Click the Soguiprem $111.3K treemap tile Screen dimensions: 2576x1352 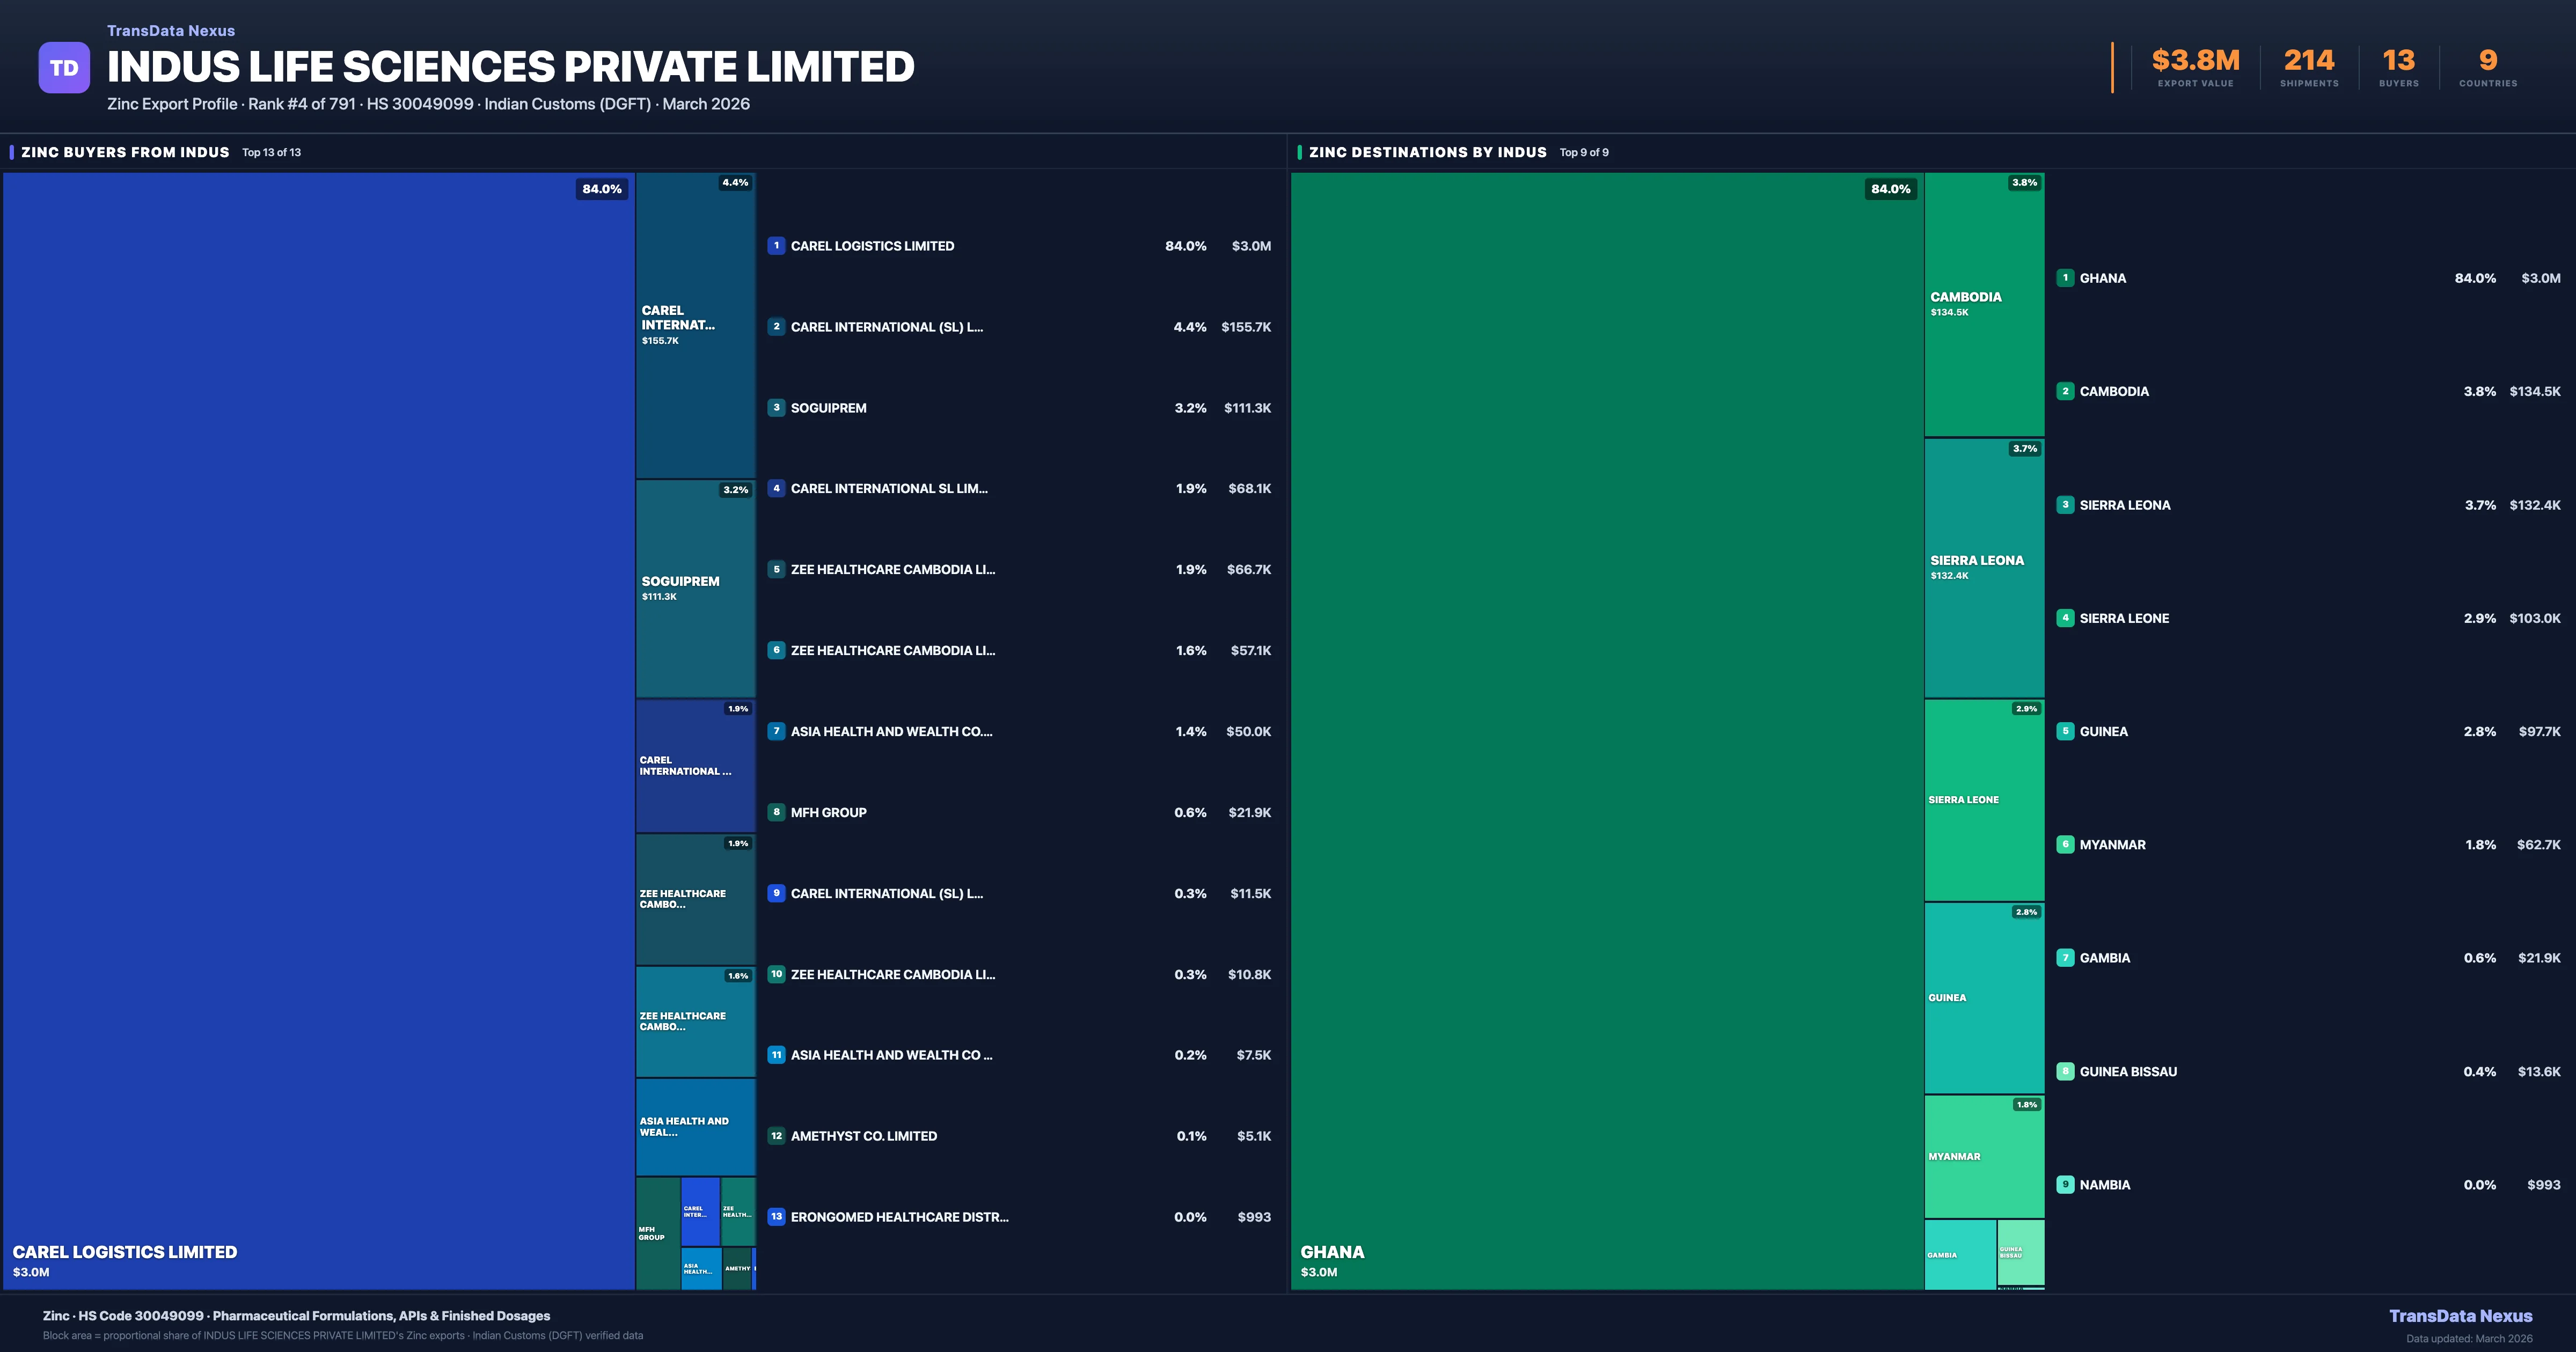click(695, 588)
